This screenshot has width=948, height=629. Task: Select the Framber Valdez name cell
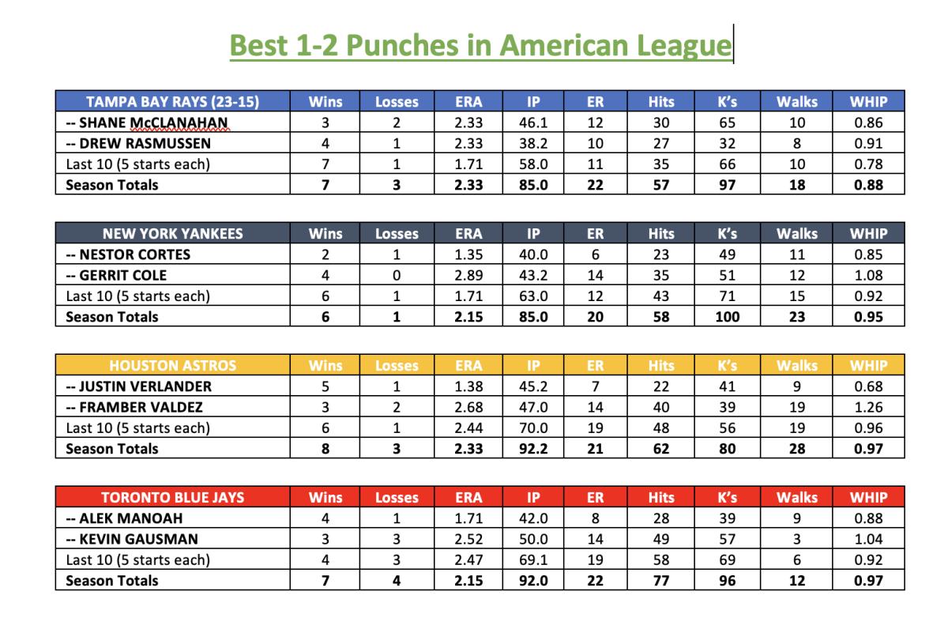[x=173, y=407]
